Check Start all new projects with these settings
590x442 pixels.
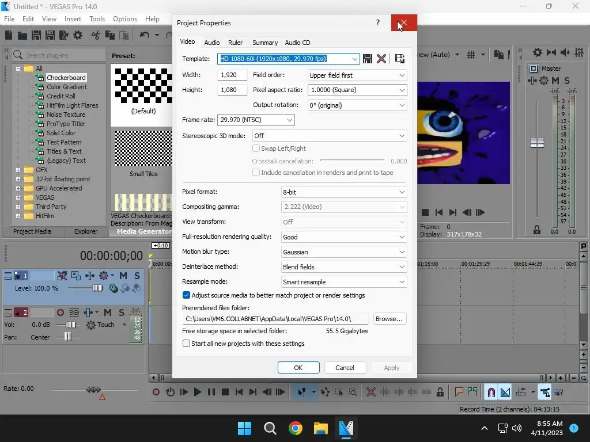(x=186, y=343)
